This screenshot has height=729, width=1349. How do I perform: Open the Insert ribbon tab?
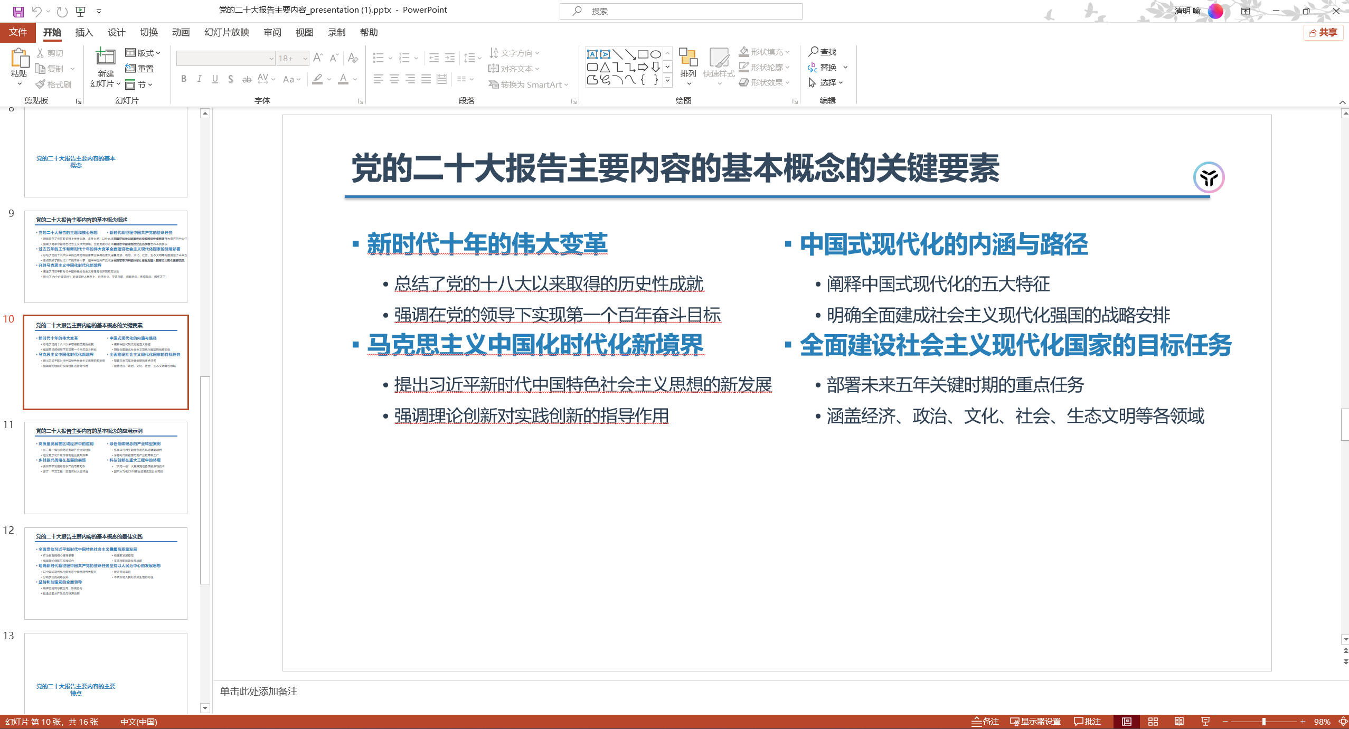(x=83, y=33)
